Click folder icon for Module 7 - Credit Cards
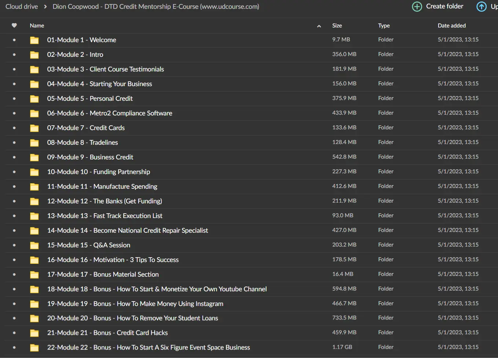This screenshot has height=358, width=498. (x=34, y=128)
